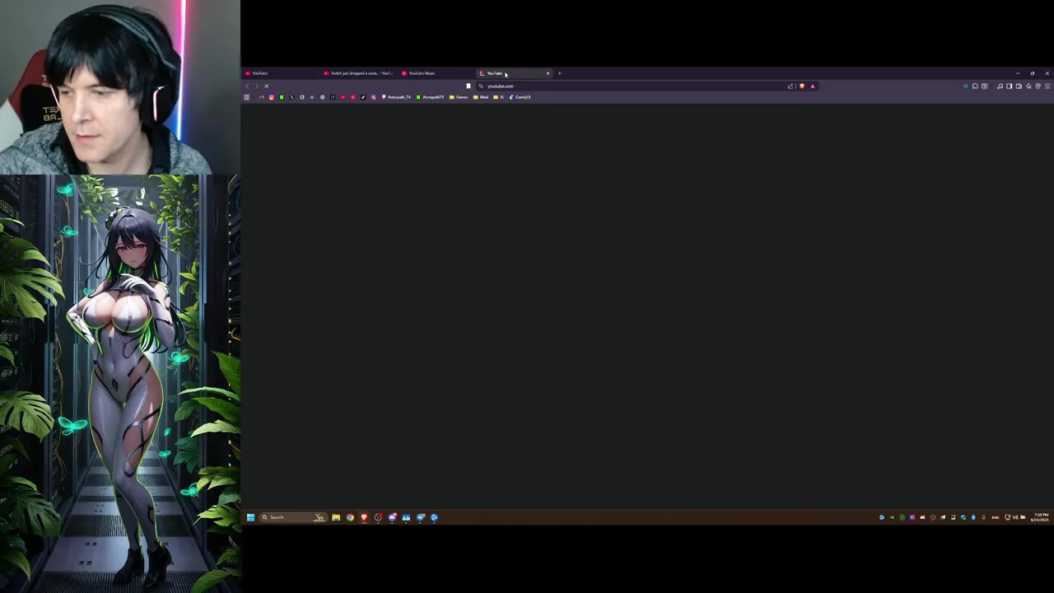The height and width of the screenshot is (593, 1054).
Task: Open the ComfyUI bookmark
Action: (520, 97)
